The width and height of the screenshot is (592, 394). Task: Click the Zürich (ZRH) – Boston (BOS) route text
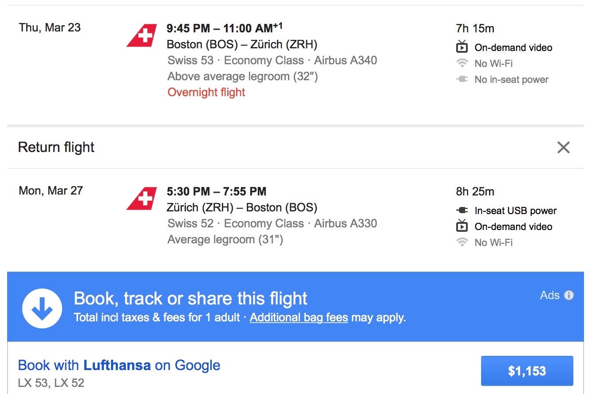click(242, 207)
